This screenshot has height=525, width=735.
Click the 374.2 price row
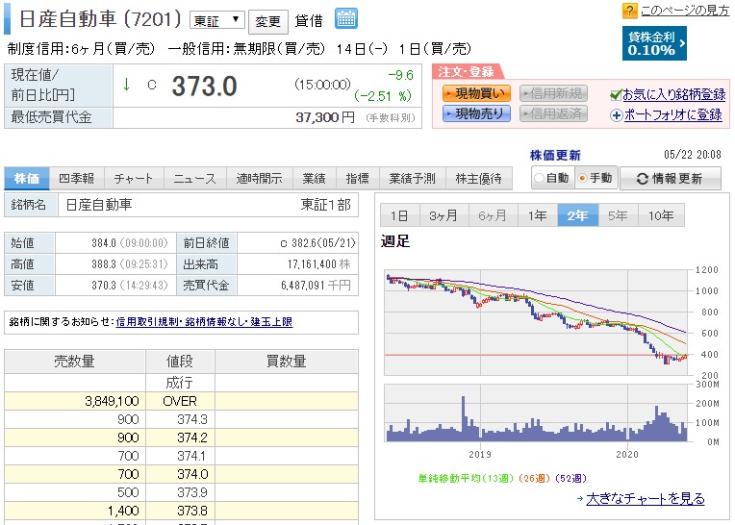(x=181, y=437)
